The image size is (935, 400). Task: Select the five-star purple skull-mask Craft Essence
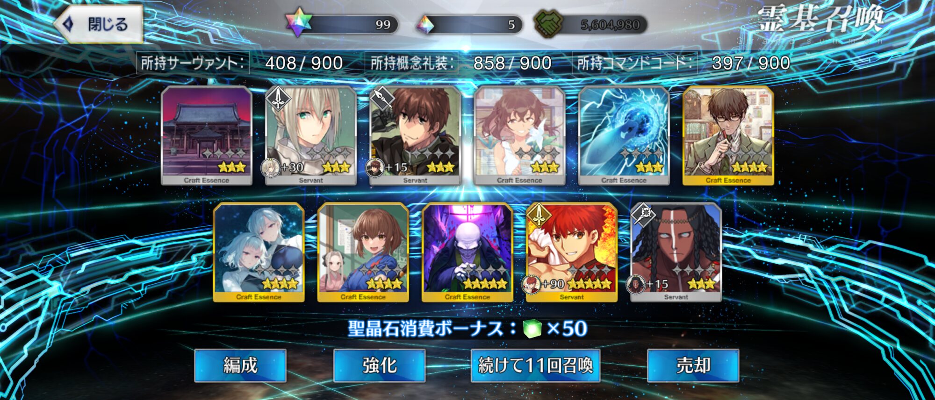(467, 253)
